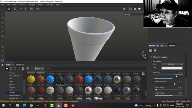Click the shelf import resources icon
Image resolution: width=192 pixels, height=108 pixels.
pos(23,69)
